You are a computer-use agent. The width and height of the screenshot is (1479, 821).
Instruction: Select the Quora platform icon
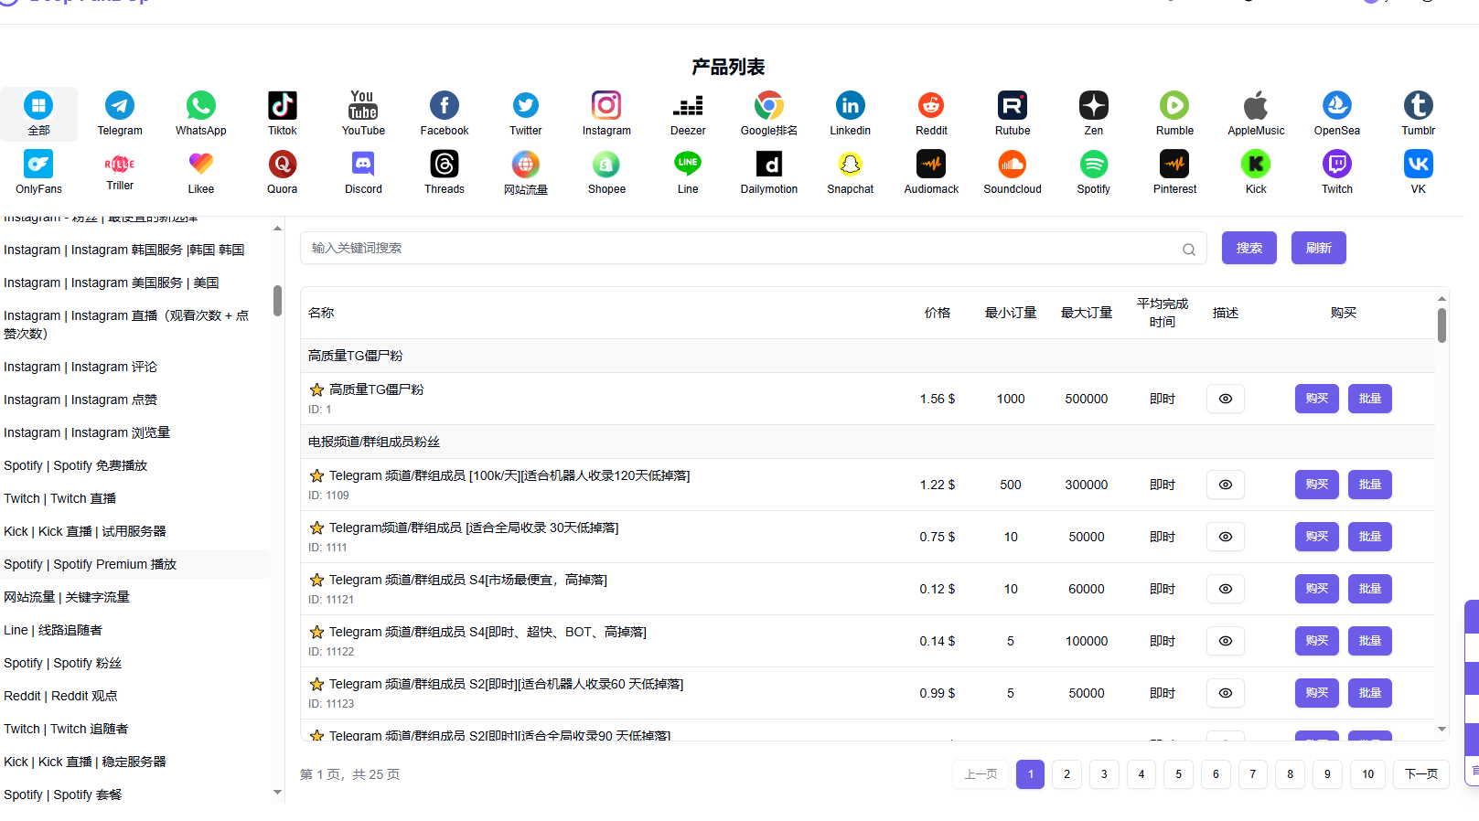[282, 164]
